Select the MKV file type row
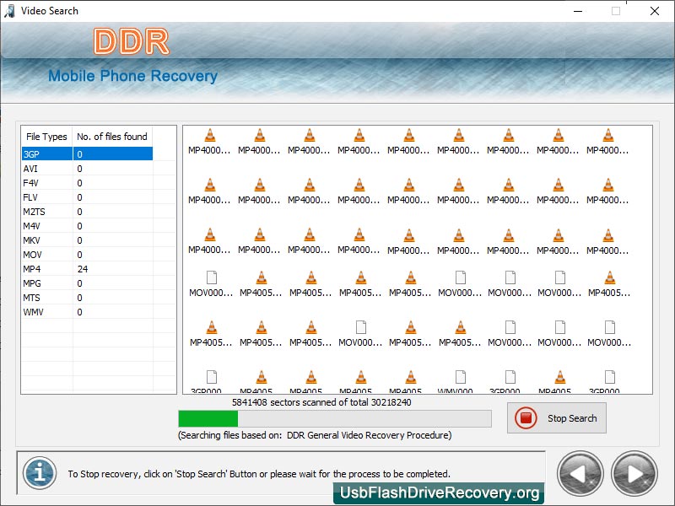Screen dimensions: 675x506 [x=88, y=240]
